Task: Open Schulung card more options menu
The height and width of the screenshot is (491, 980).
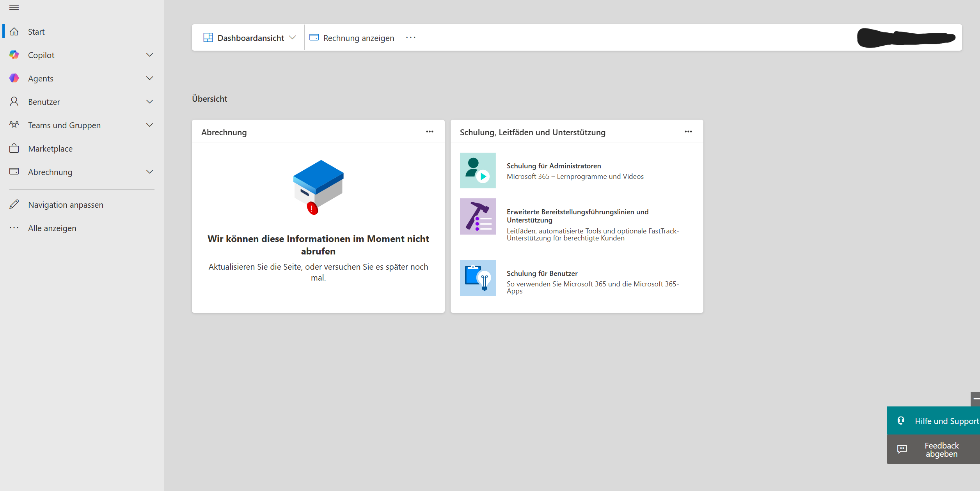Action: click(x=688, y=132)
